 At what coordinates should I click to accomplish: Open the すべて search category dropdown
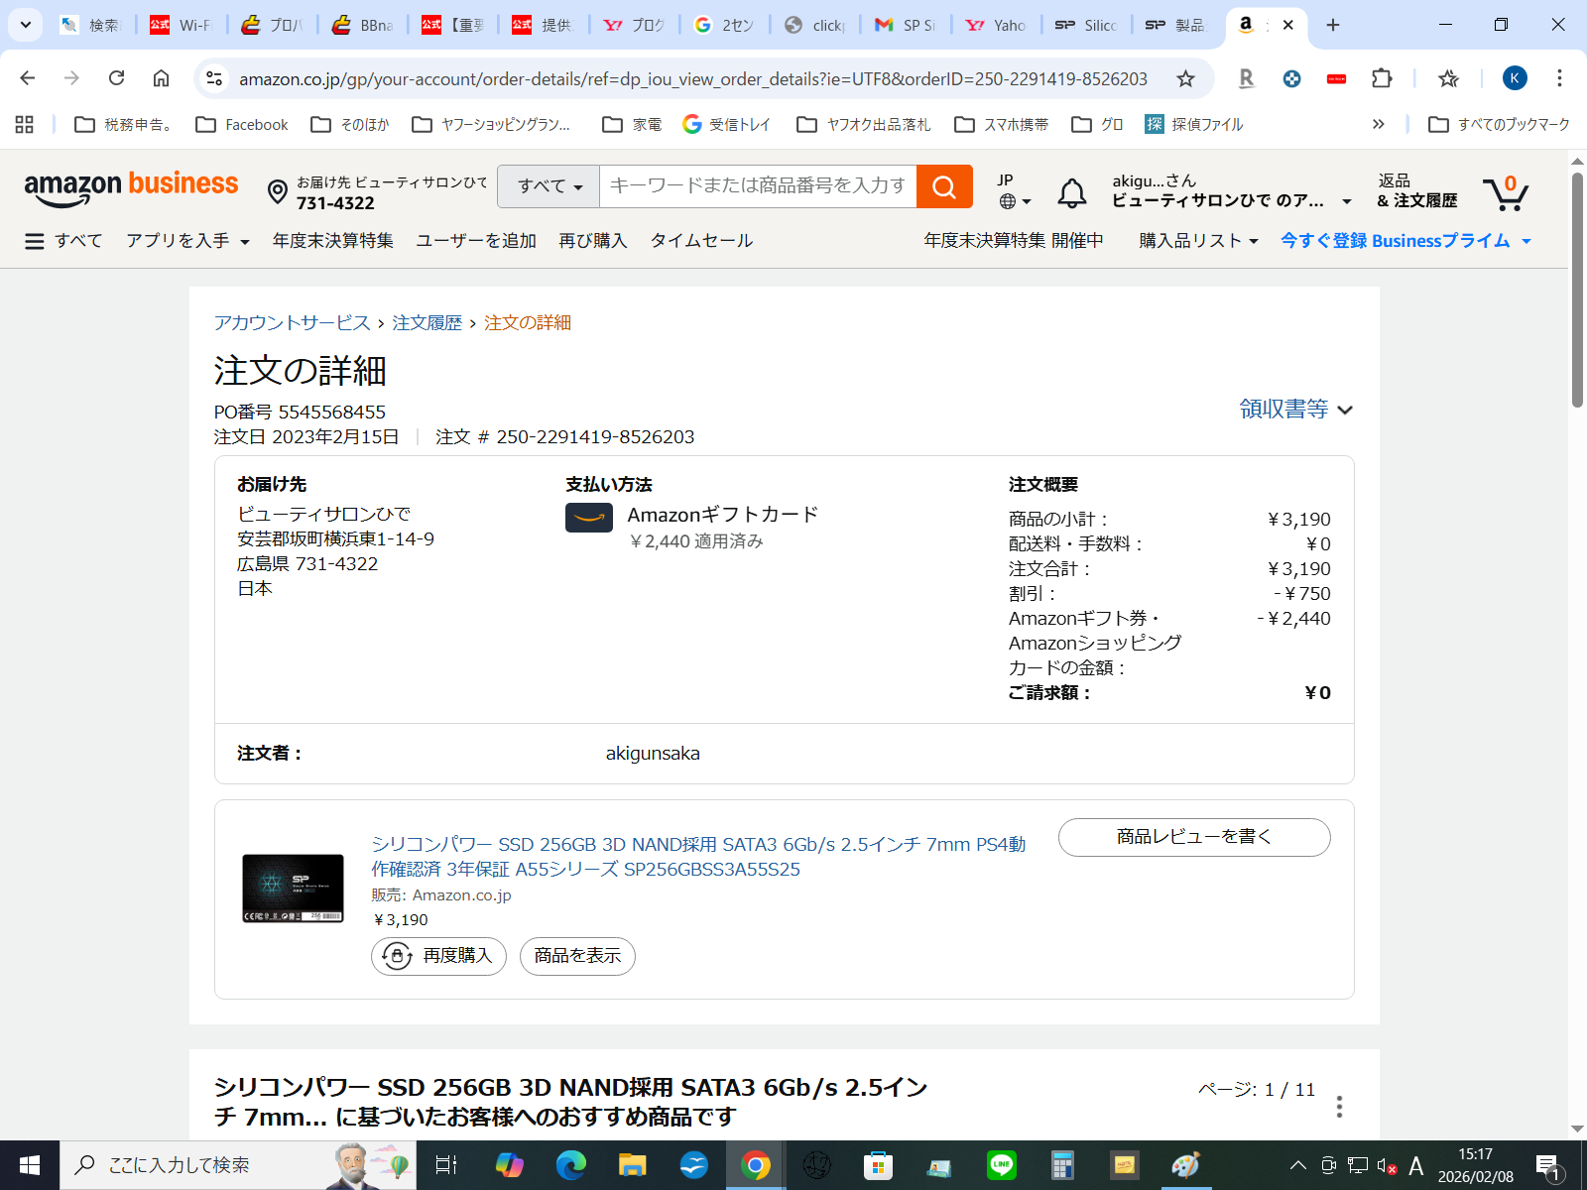[x=549, y=186]
